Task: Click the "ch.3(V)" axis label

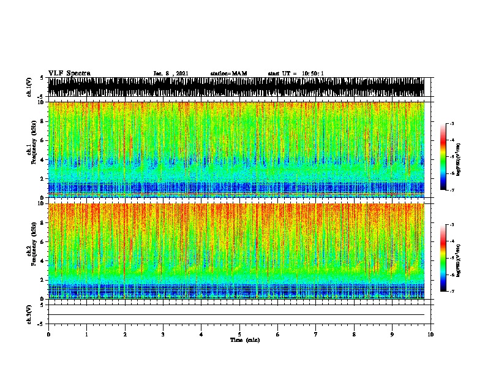Action: tap(29, 314)
